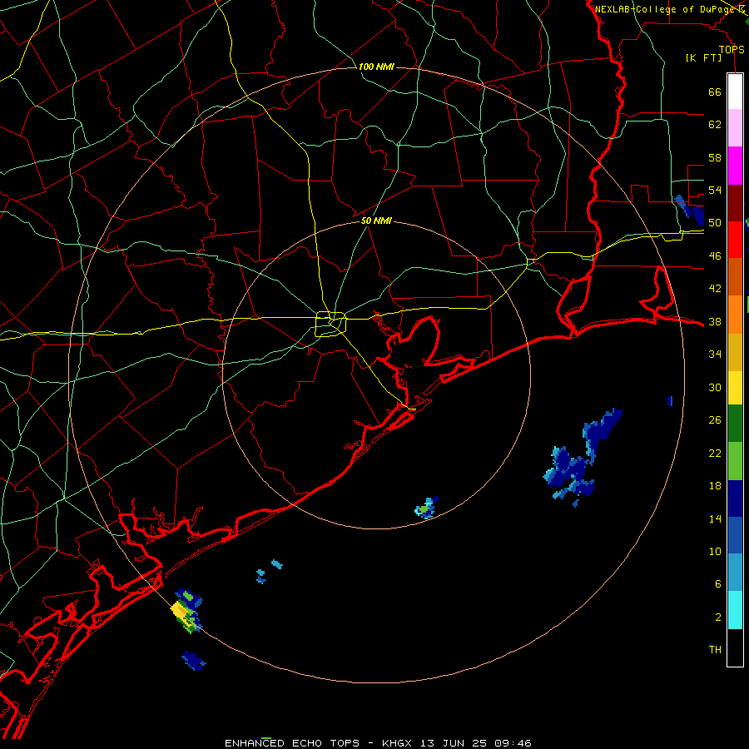The image size is (749, 749).
Task: Click the 50 NMI range ring label
Action: [x=376, y=221]
